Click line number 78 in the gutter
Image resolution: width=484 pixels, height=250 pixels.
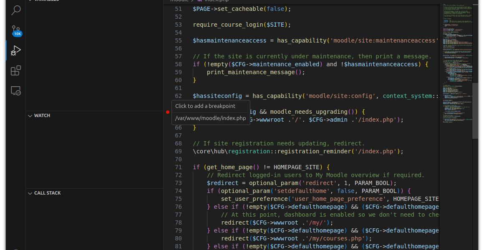[x=179, y=222]
